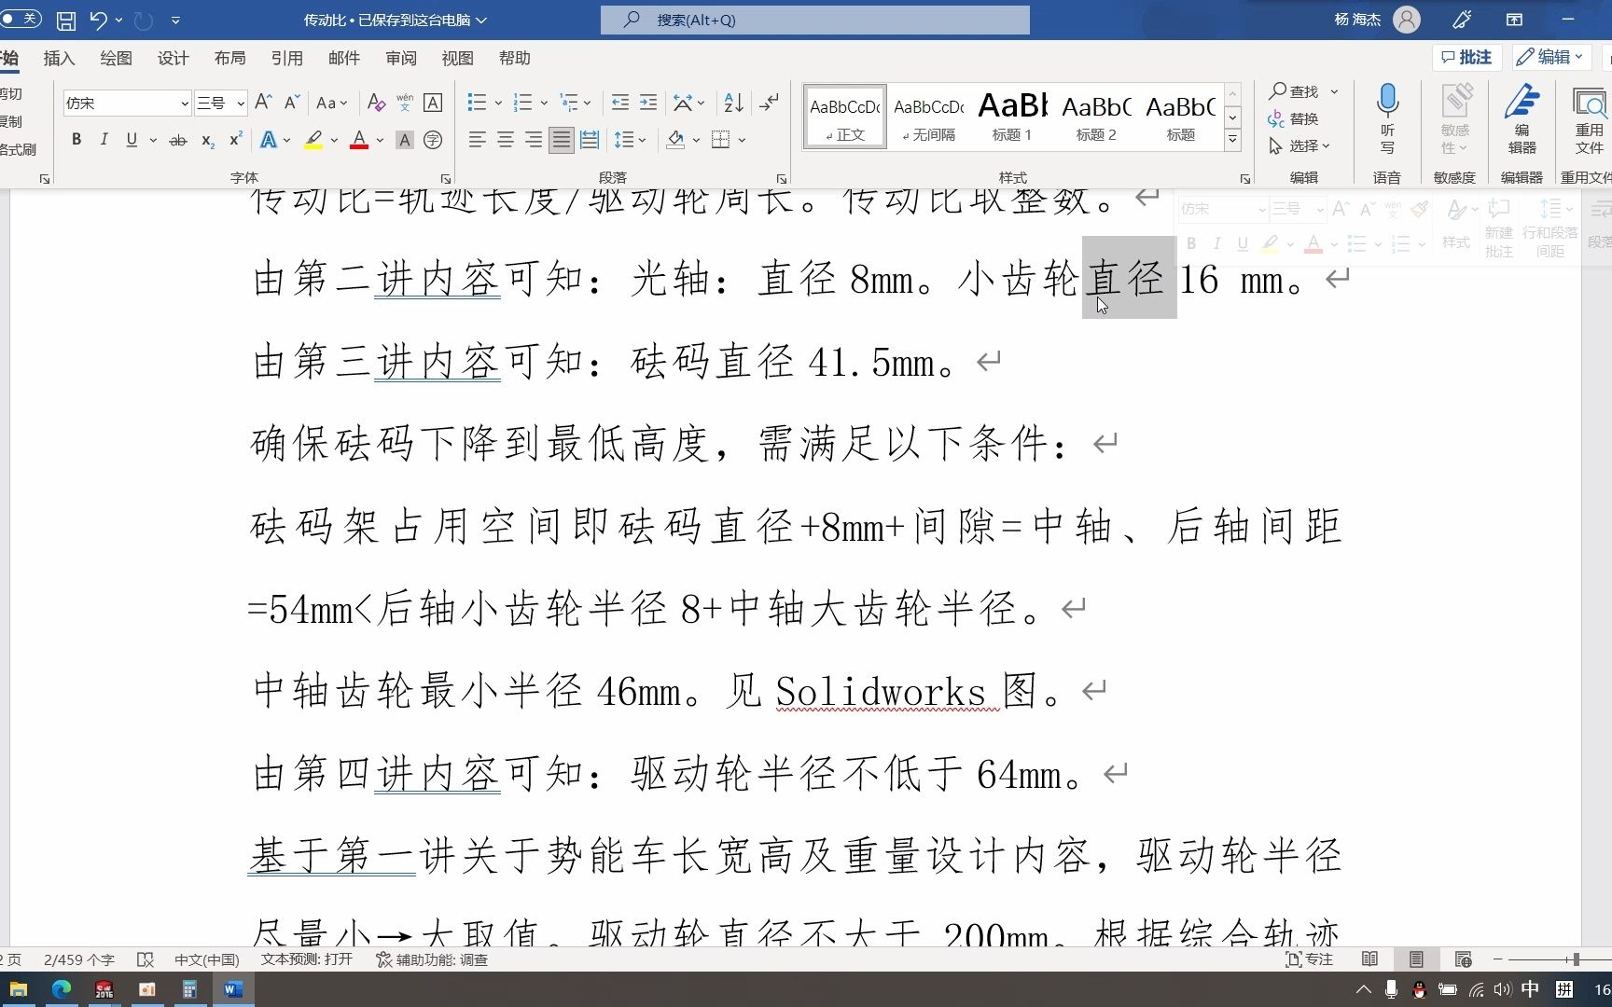This screenshot has height=1007, width=1612.
Task: Click distributed alignment icon
Action: (x=590, y=140)
